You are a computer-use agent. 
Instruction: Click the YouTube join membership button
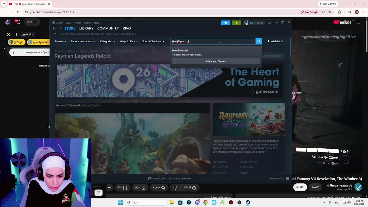315,187
